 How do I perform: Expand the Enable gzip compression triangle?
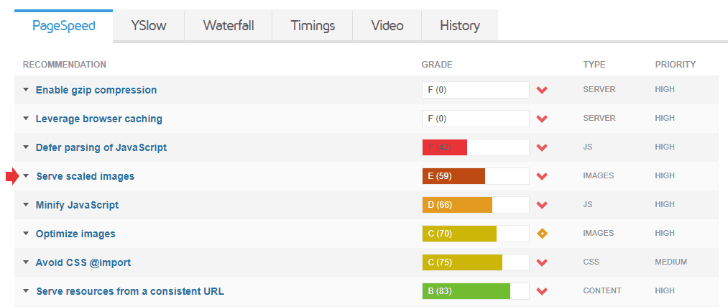point(26,90)
